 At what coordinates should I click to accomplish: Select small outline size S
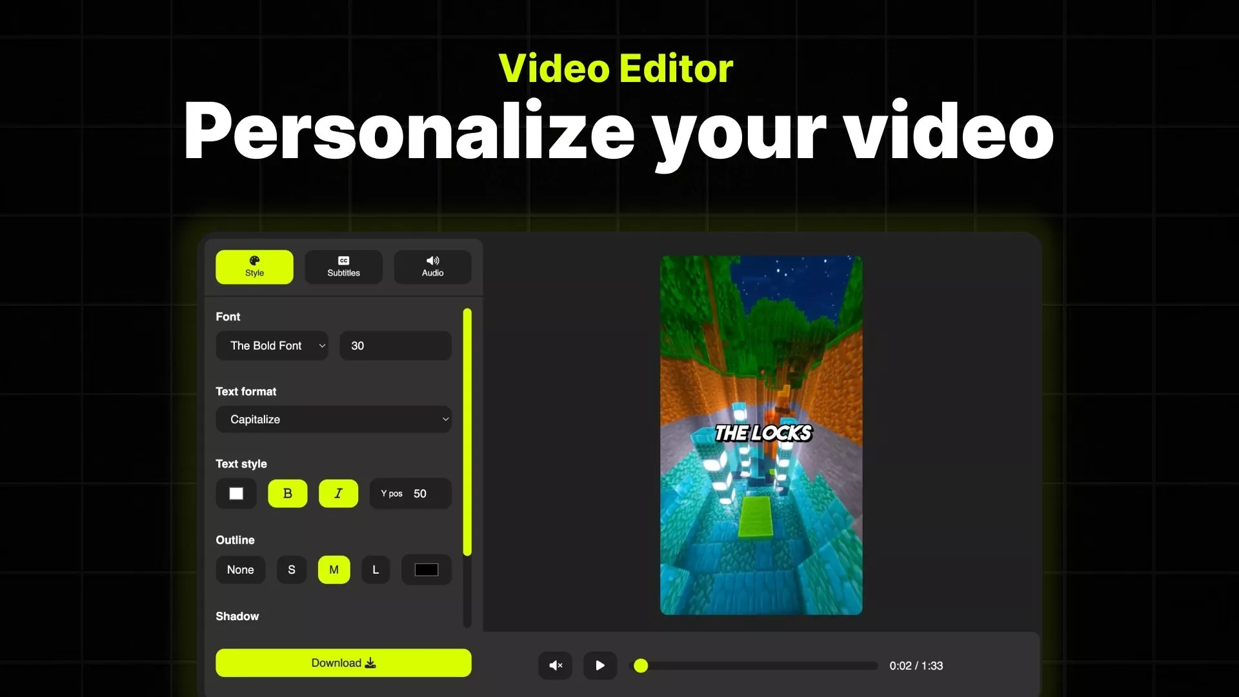tap(292, 570)
